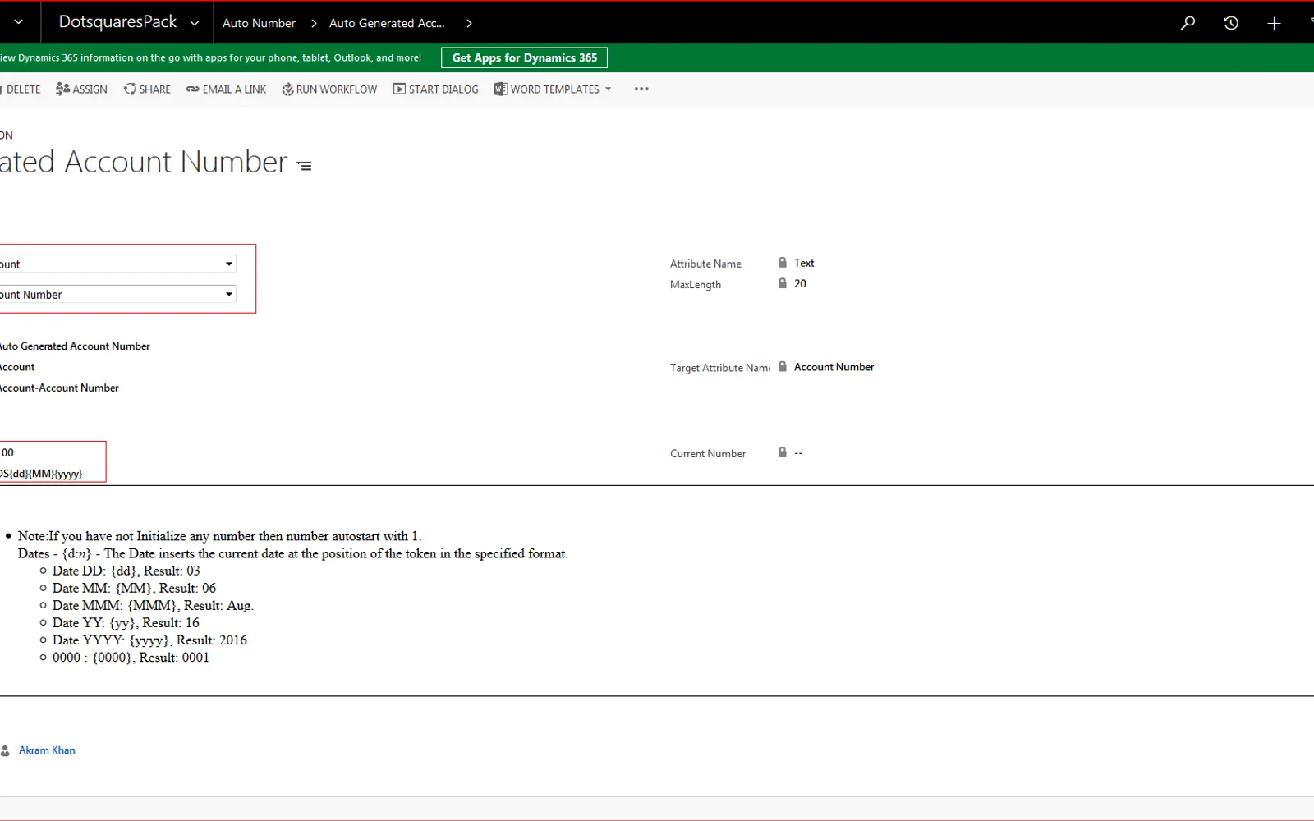Click the record title list menu icon

(305, 165)
